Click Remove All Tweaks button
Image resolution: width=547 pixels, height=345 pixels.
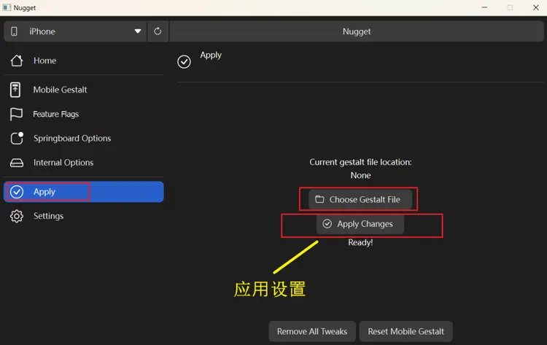(x=312, y=331)
